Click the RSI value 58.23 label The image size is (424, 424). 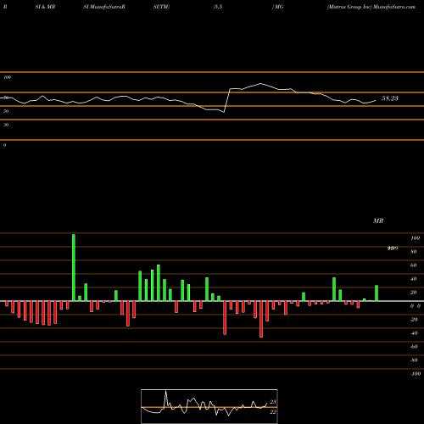(x=390, y=98)
